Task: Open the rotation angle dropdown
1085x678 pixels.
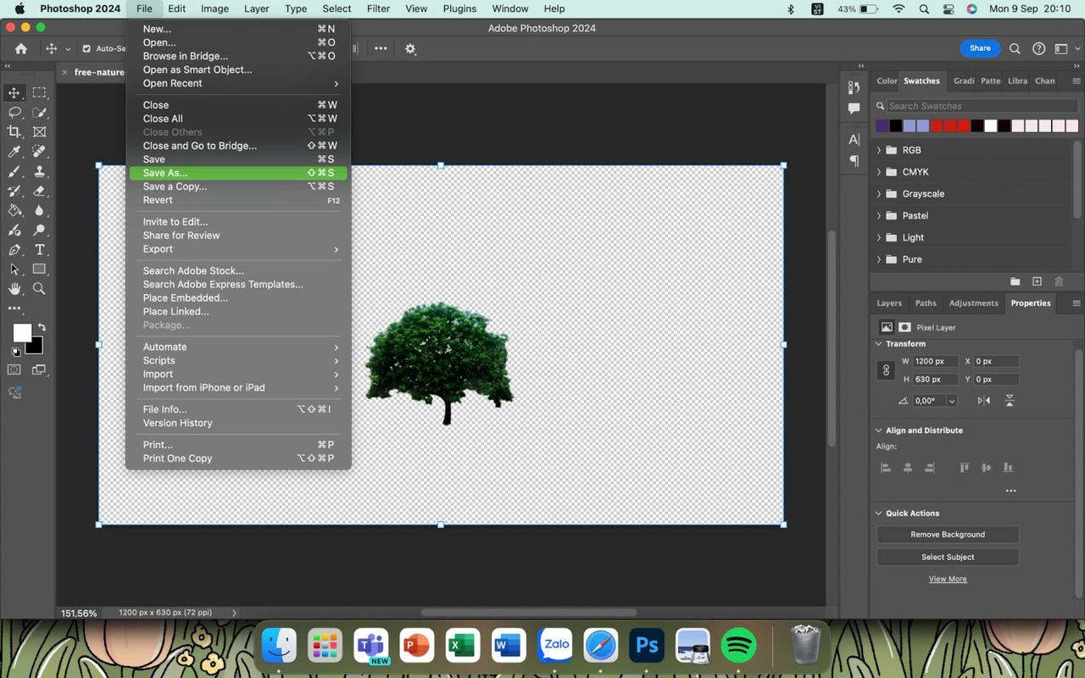Action: [x=952, y=401]
